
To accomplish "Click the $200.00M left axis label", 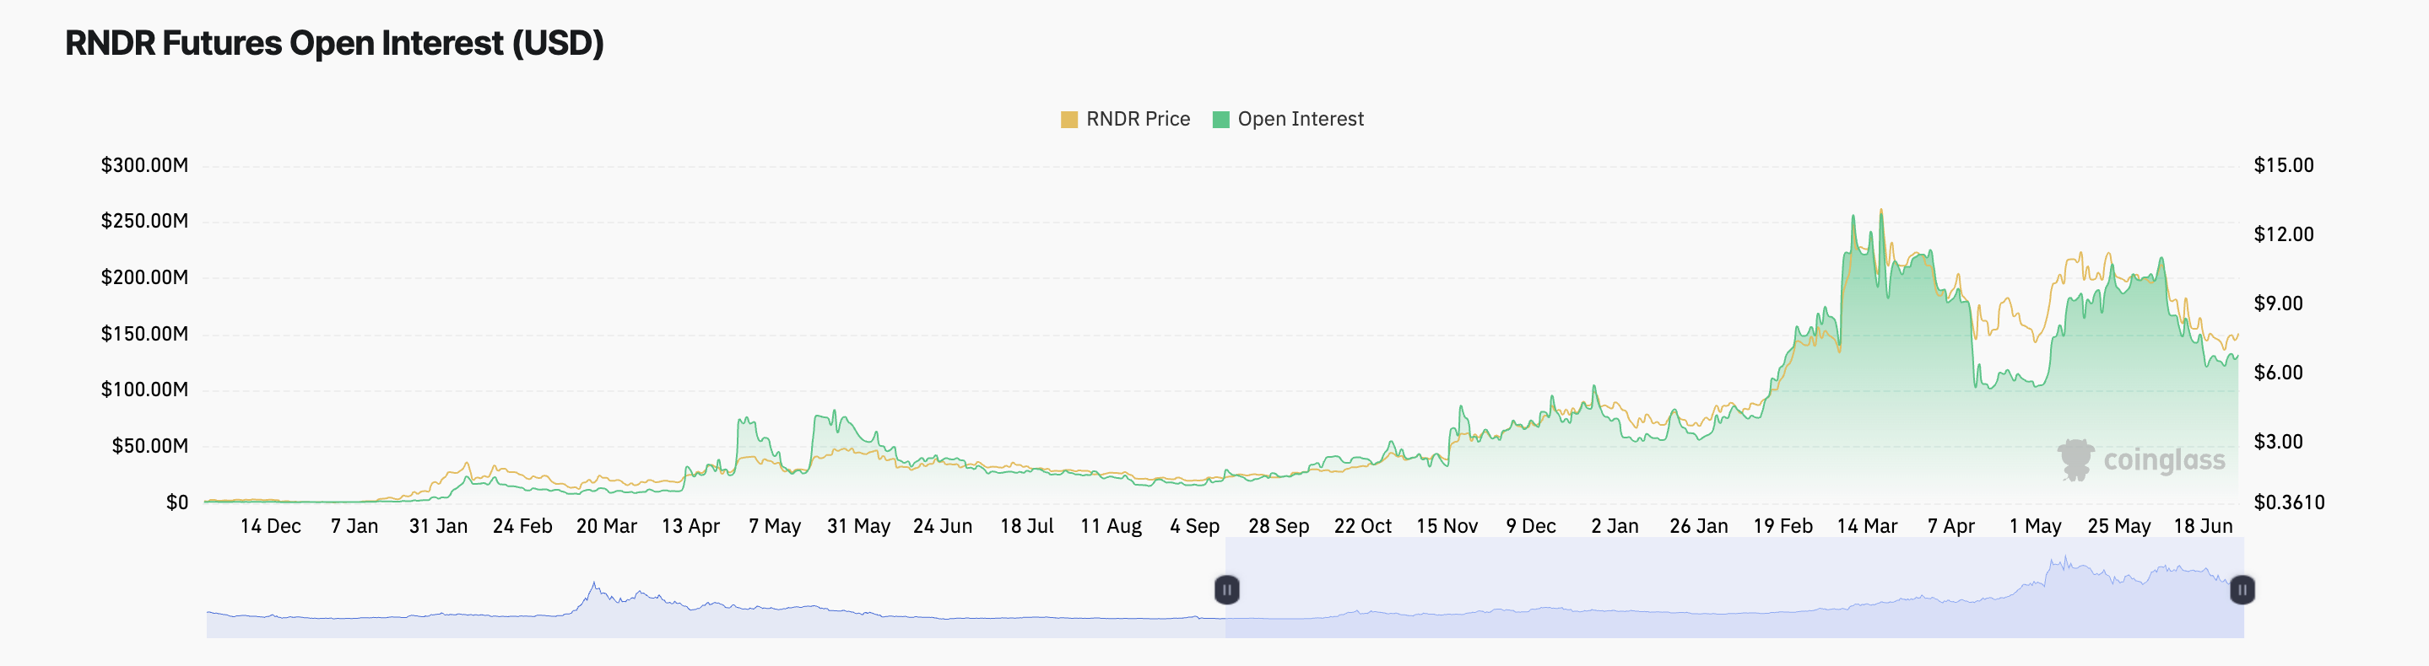I will pyautogui.click(x=145, y=278).
